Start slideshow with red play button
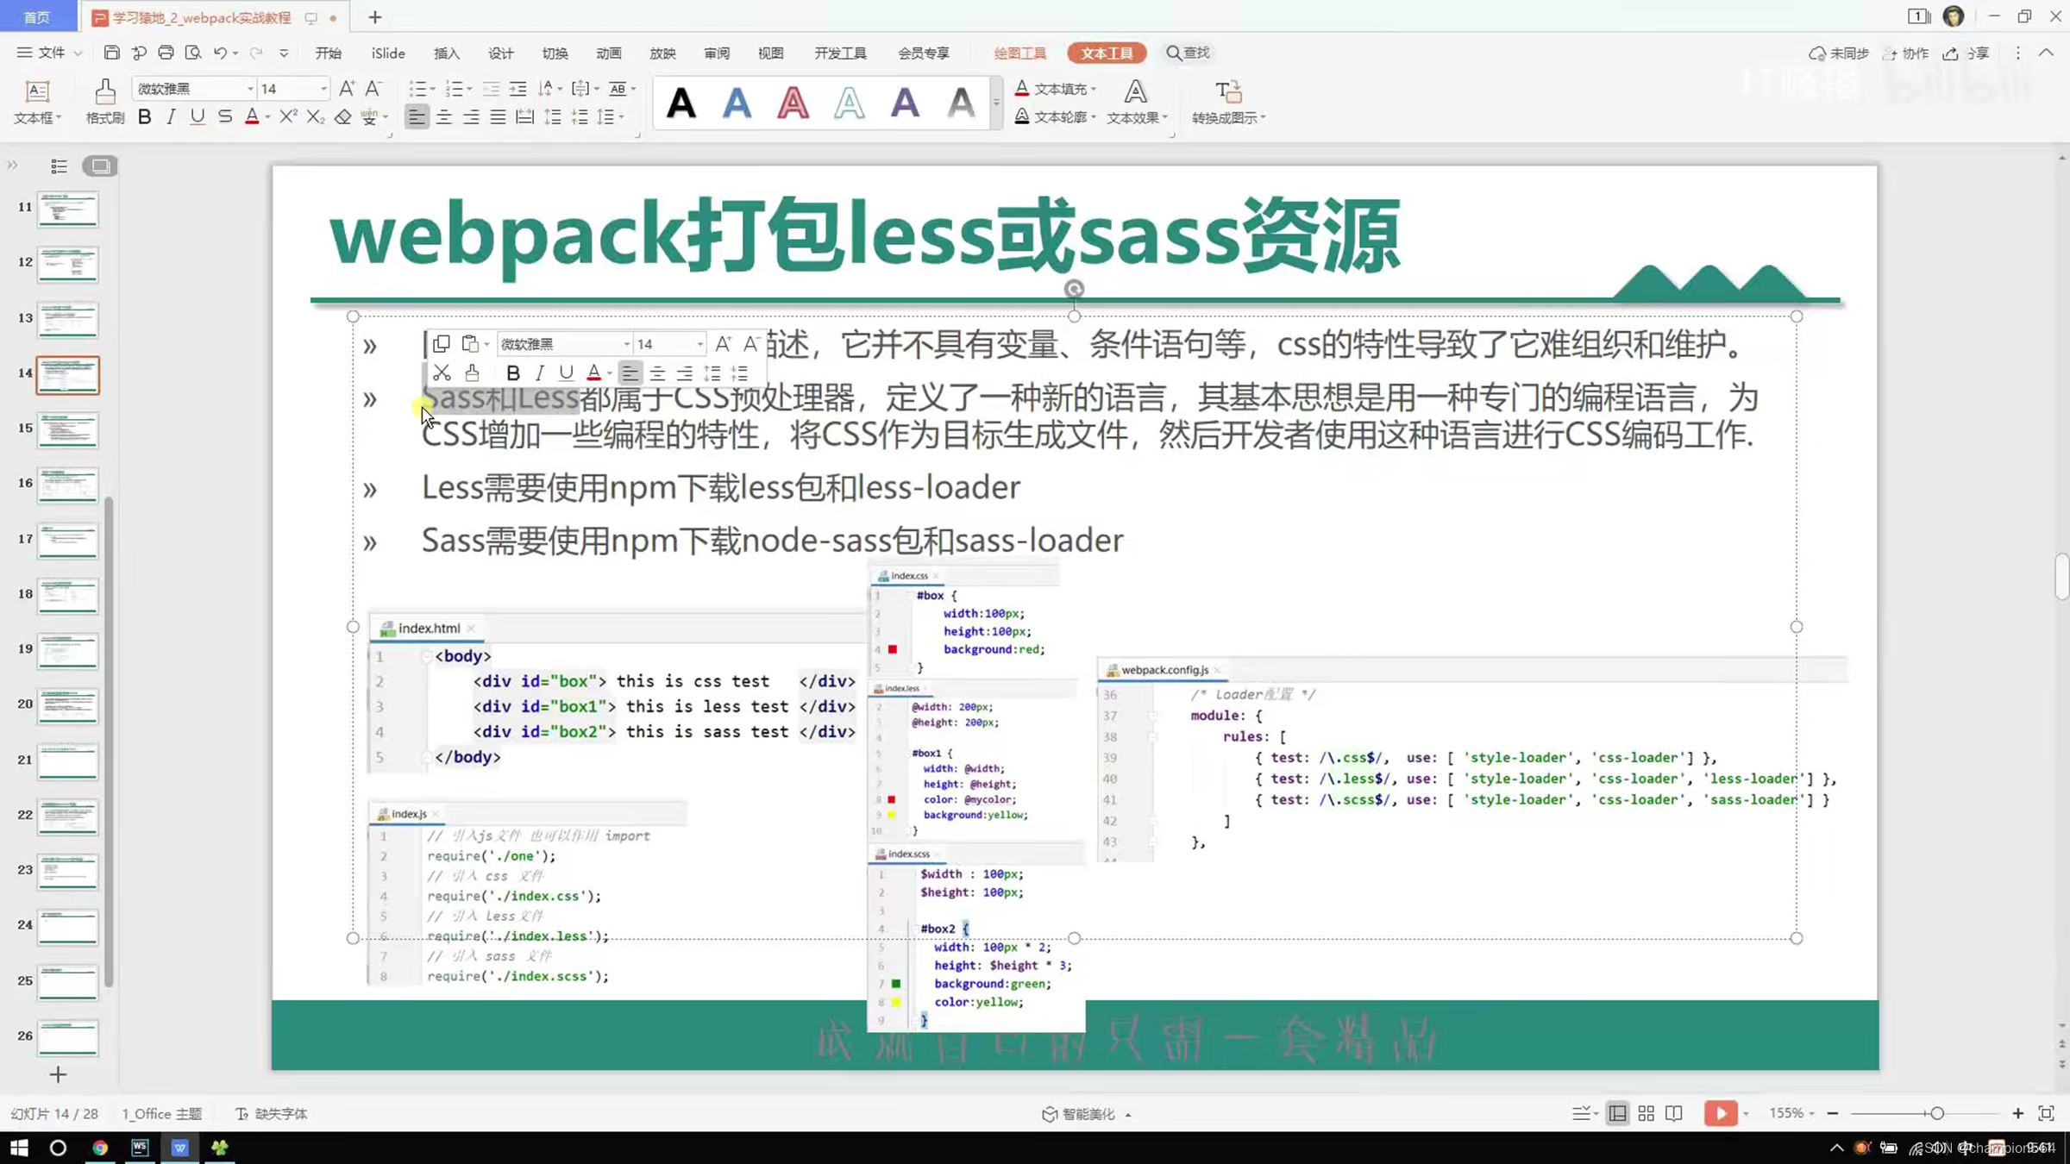The width and height of the screenshot is (2070, 1164). click(1721, 1113)
